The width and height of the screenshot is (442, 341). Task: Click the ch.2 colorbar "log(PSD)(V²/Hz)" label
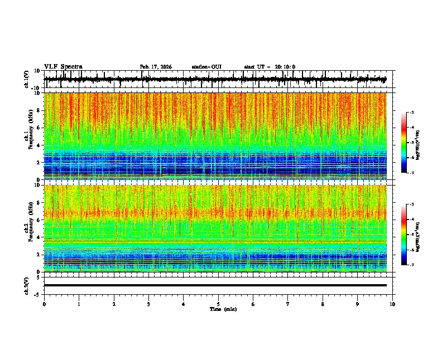[417, 237]
